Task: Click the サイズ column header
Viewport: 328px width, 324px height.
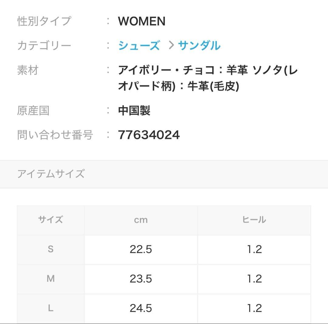Action: (50, 220)
